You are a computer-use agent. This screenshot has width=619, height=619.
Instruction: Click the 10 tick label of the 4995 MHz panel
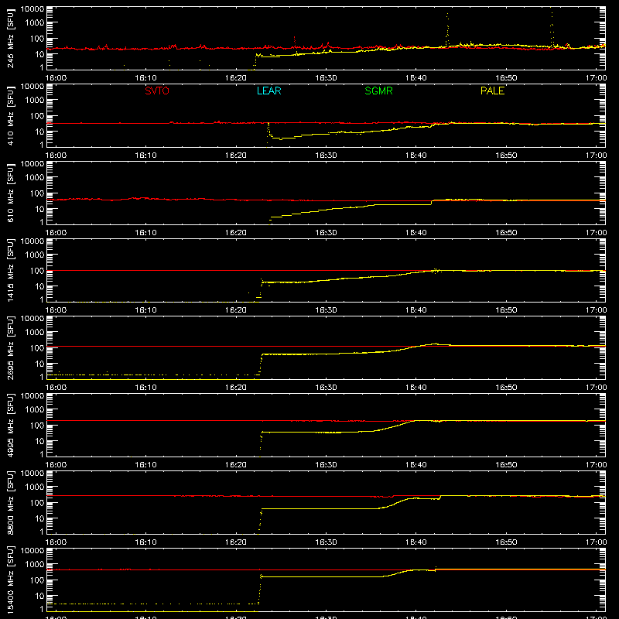40,441
